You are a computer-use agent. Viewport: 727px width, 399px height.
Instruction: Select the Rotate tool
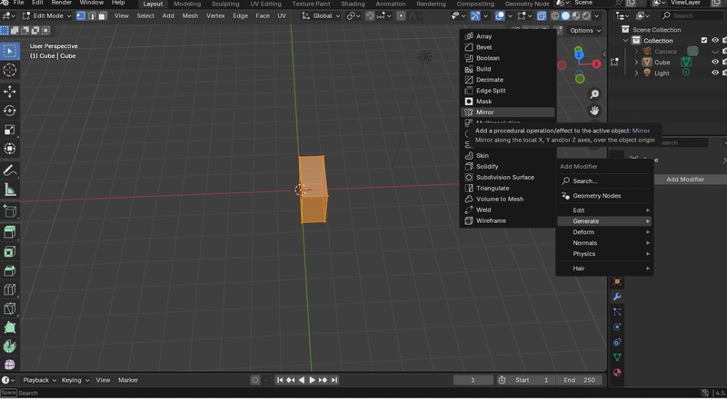click(10, 110)
